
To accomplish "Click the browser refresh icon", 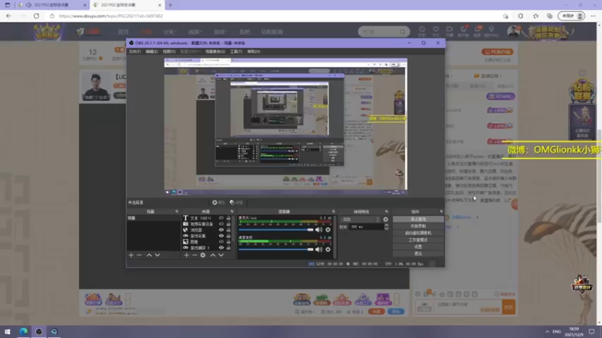I will (36, 16).
